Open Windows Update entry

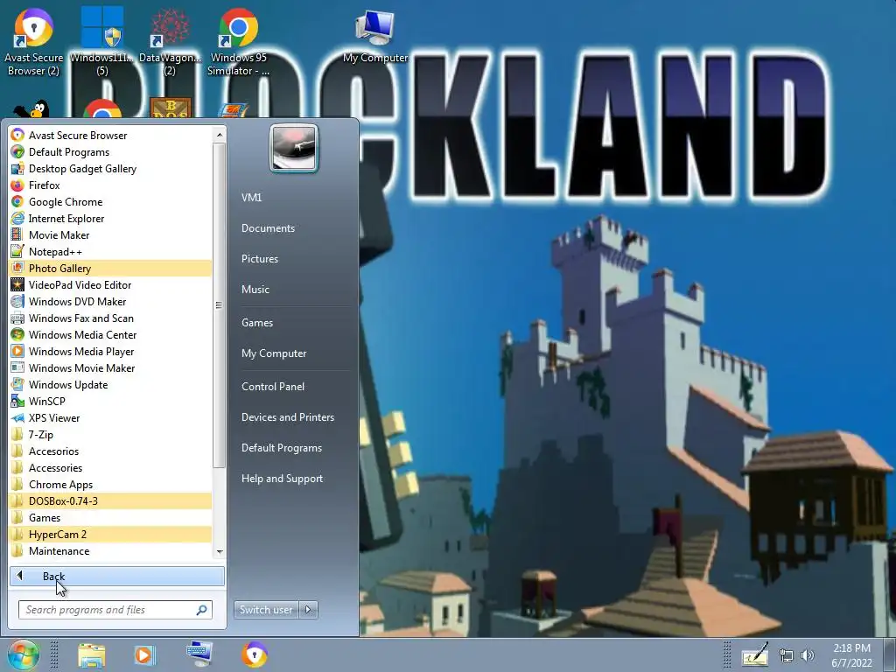[x=111, y=385]
